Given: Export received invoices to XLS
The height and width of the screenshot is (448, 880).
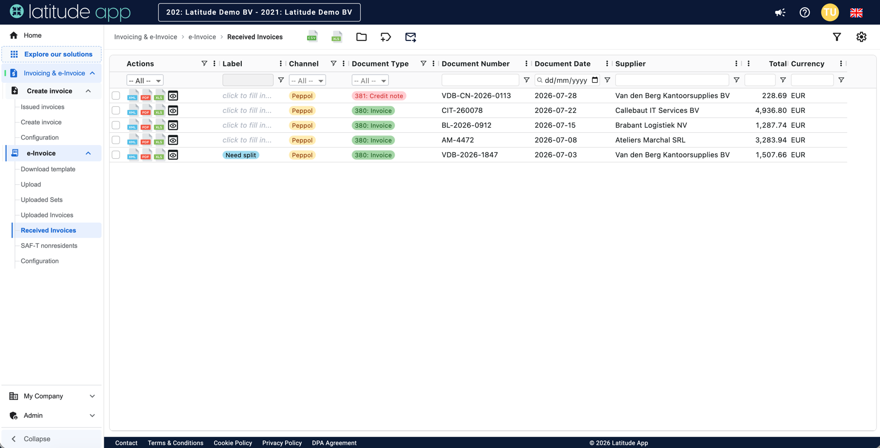Looking at the screenshot, I should click(x=336, y=37).
